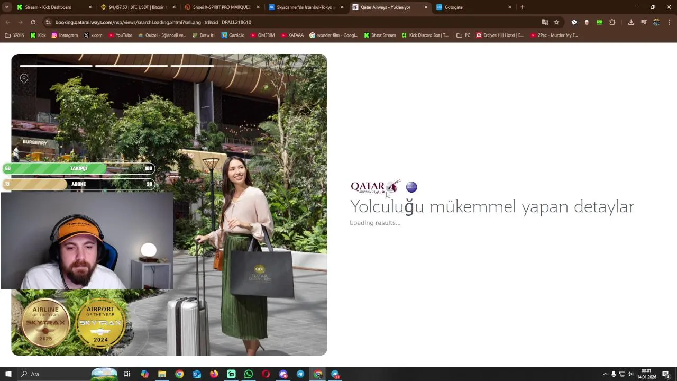
Task: Open the Erciyes Hill Hotel bookmark
Action: pyautogui.click(x=500, y=35)
